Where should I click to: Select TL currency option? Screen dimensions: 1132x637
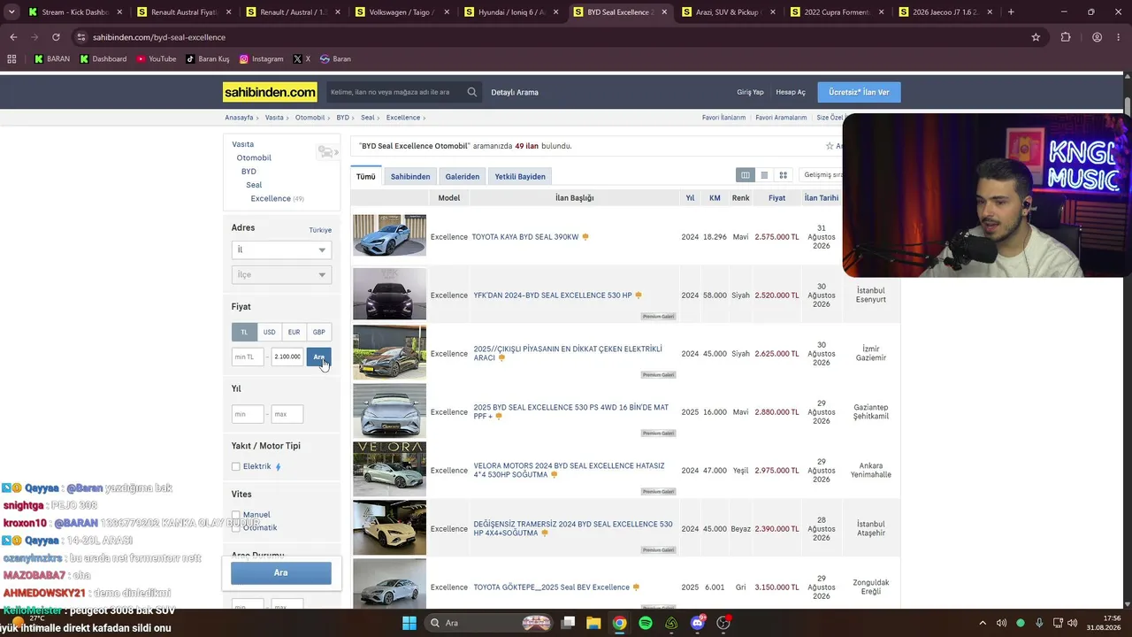pyautogui.click(x=244, y=332)
